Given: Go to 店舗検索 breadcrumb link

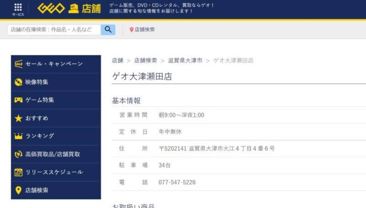Looking at the screenshot, I should (145, 61).
